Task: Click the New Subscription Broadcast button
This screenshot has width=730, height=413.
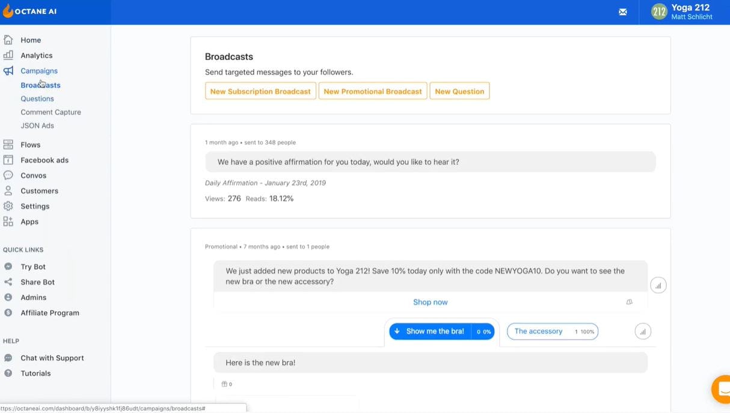Action: (260, 91)
